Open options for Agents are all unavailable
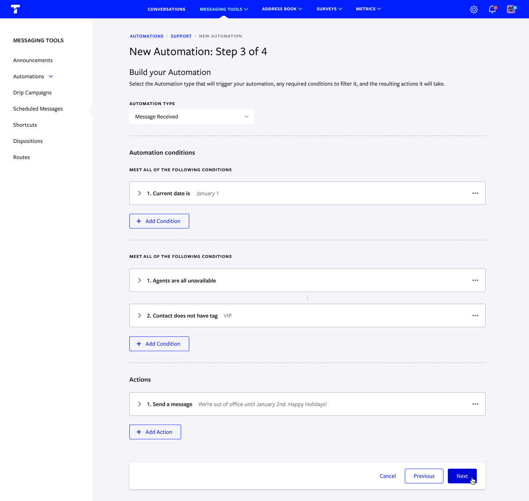This screenshot has height=501, width=529. pyautogui.click(x=475, y=280)
